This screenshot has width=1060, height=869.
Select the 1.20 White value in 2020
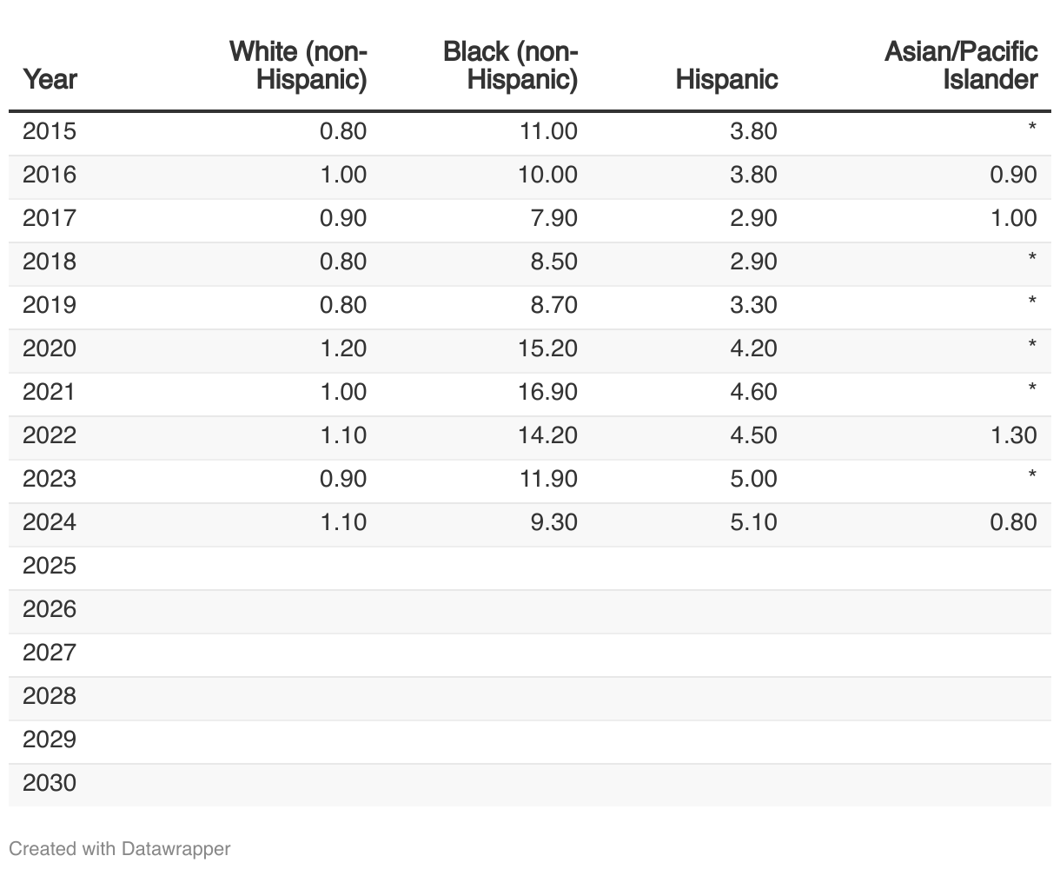(343, 348)
